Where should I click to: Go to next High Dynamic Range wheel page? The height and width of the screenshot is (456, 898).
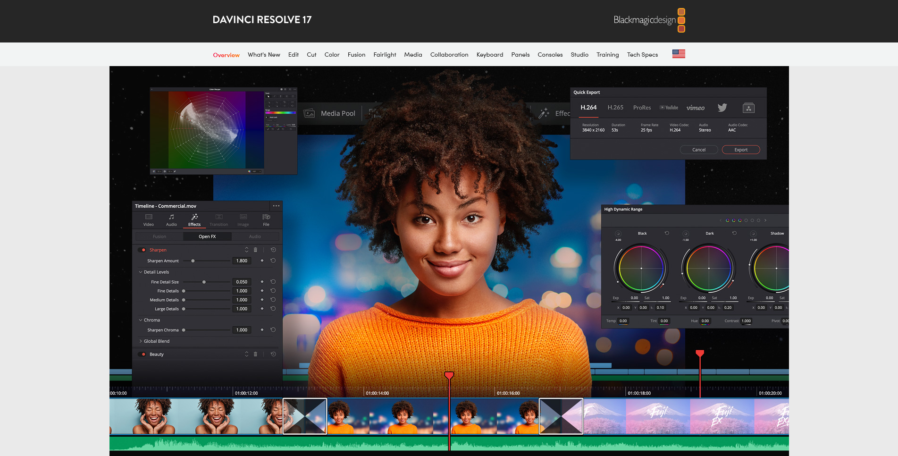(x=765, y=220)
